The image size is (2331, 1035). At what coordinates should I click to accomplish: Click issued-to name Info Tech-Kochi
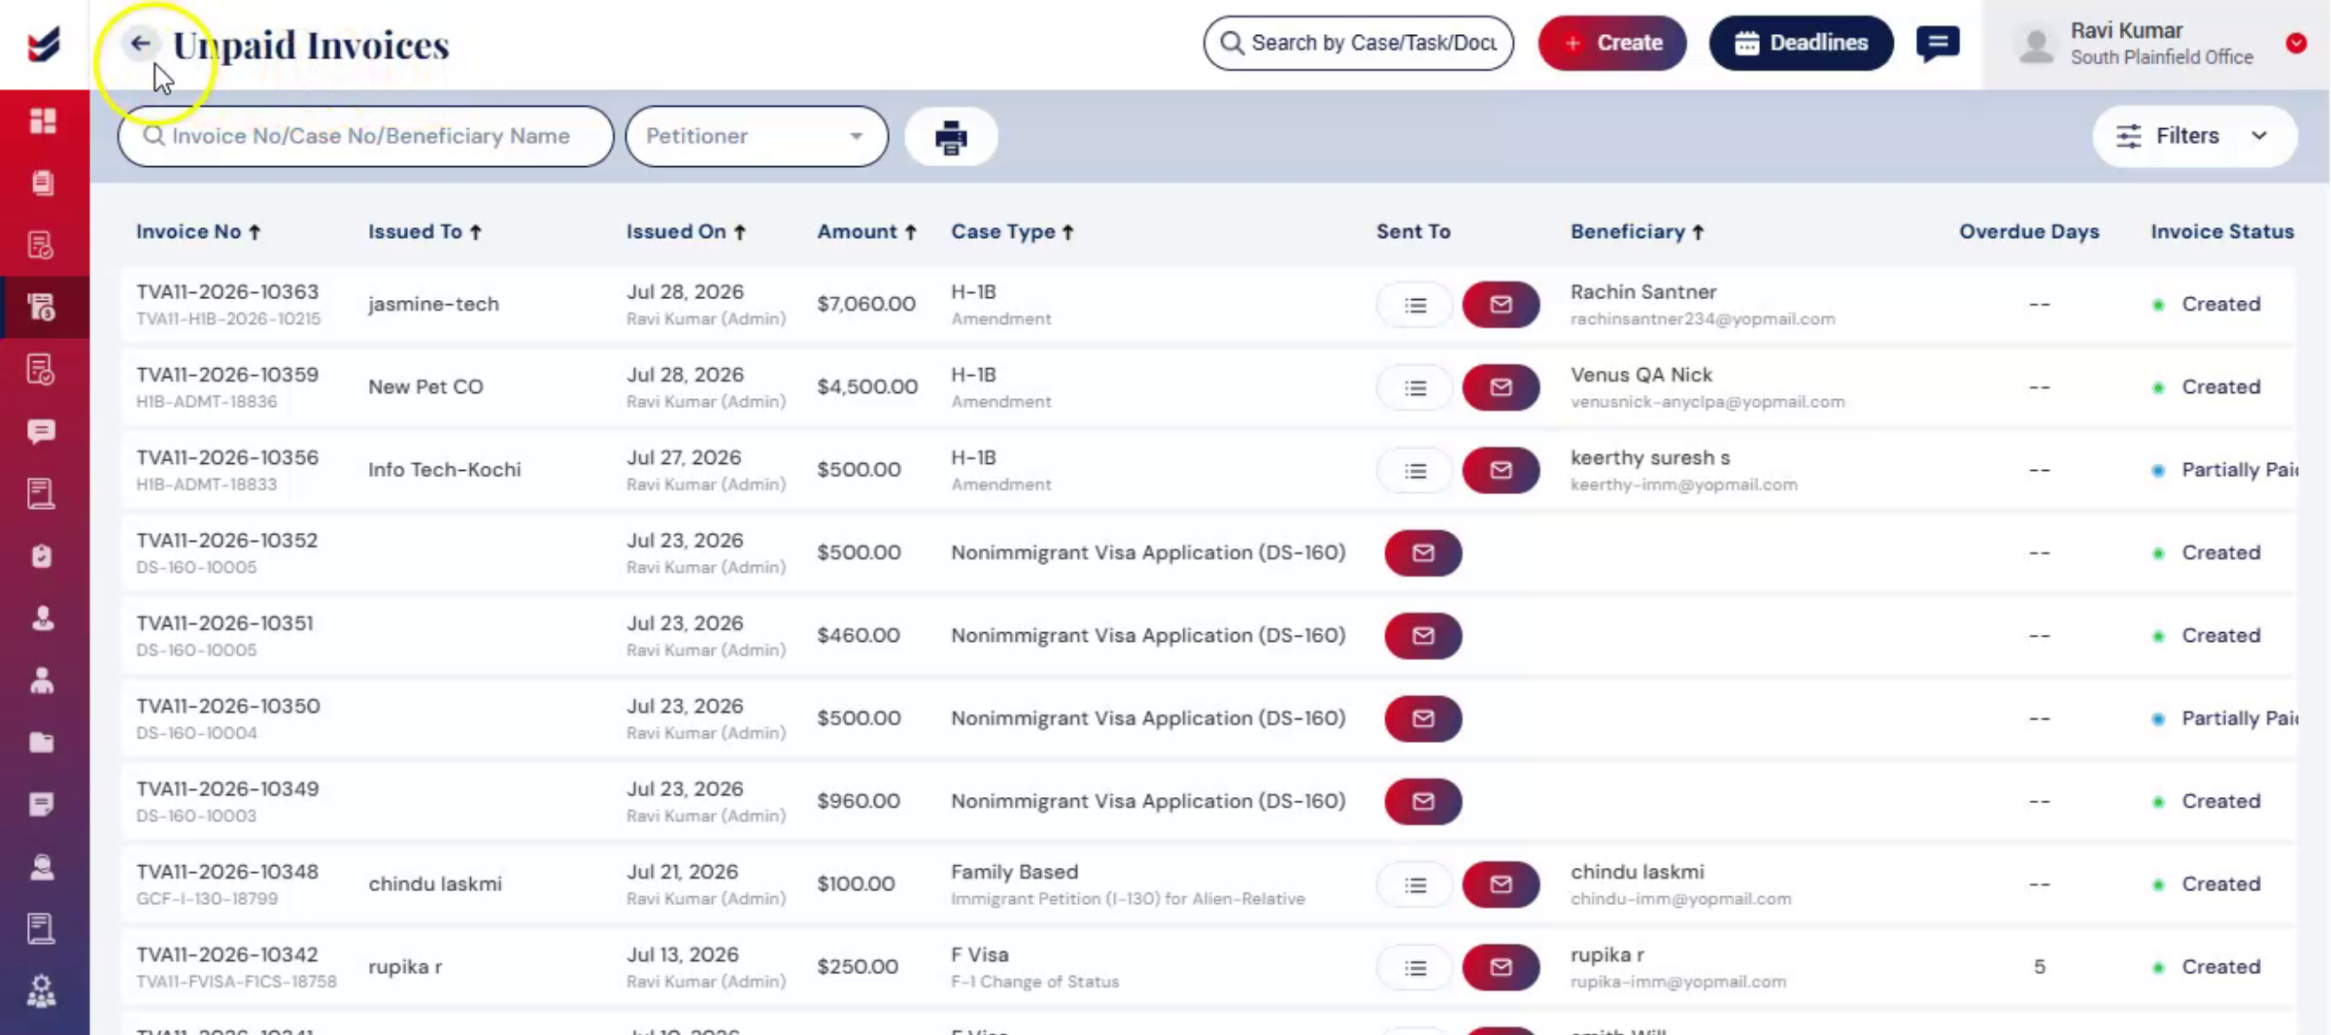tap(444, 469)
